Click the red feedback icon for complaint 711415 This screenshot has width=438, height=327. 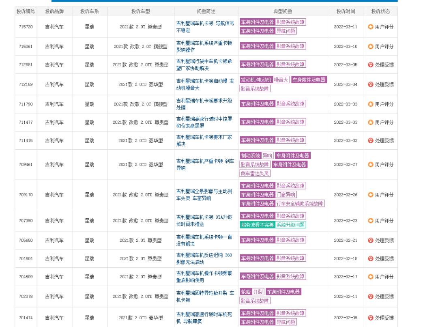tap(370, 140)
